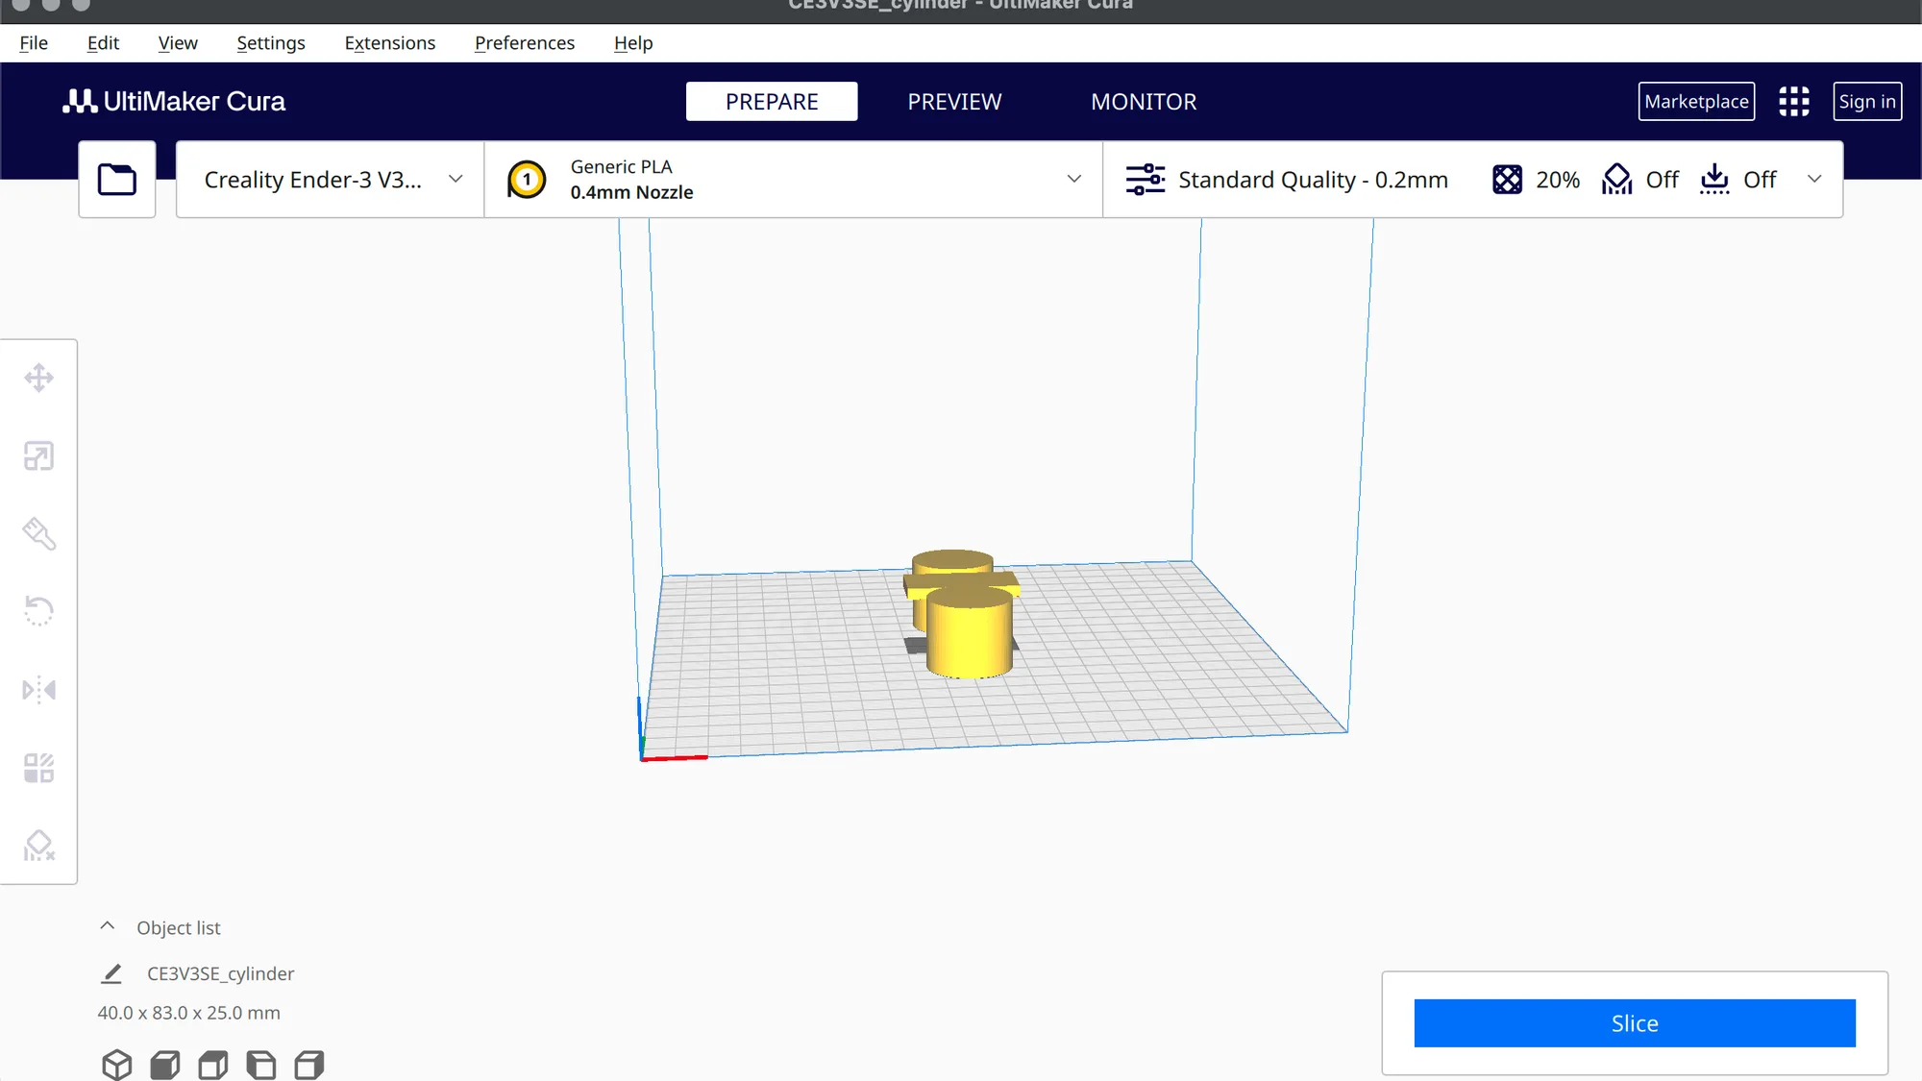Open the application switcher grid icon
Screen dimensions: 1922x1081
(x=1794, y=102)
